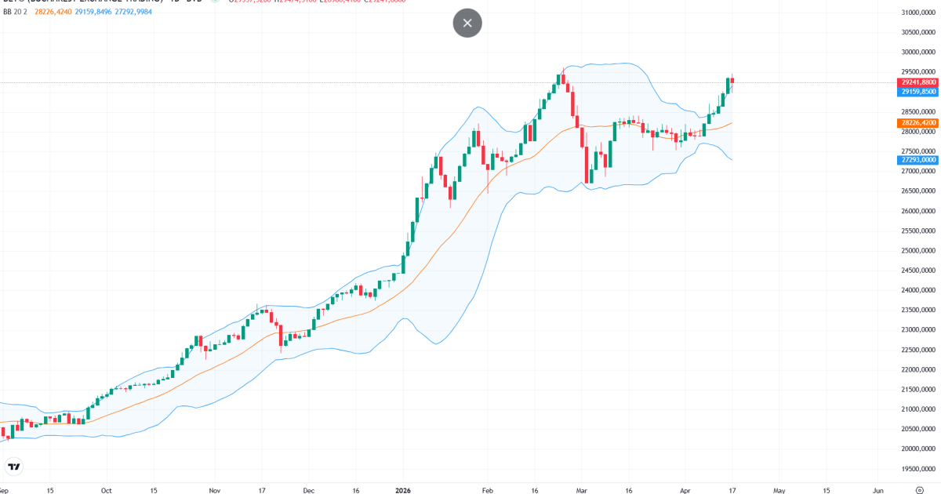
Task: Click the Mar label on the time axis
Action: pos(579,489)
